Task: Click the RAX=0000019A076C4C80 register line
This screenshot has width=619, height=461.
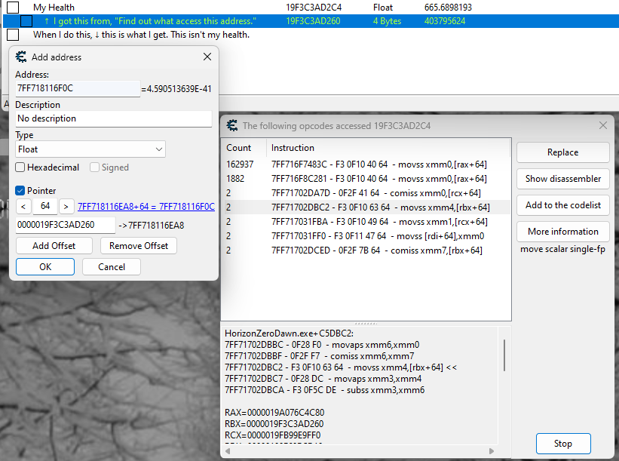Action: [x=274, y=413]
